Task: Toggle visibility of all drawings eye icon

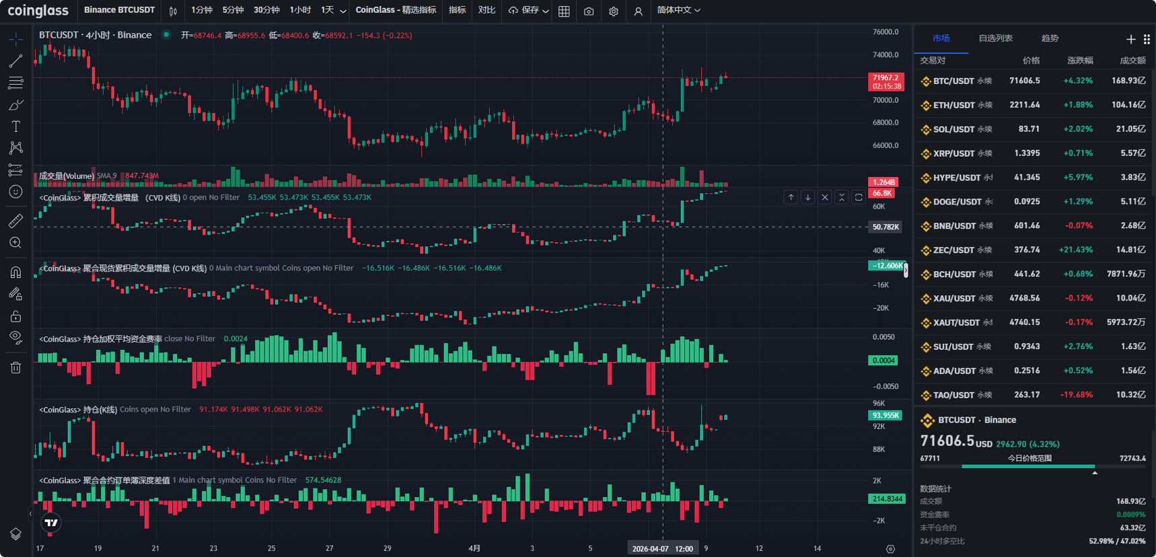Action: coord(15,337)
